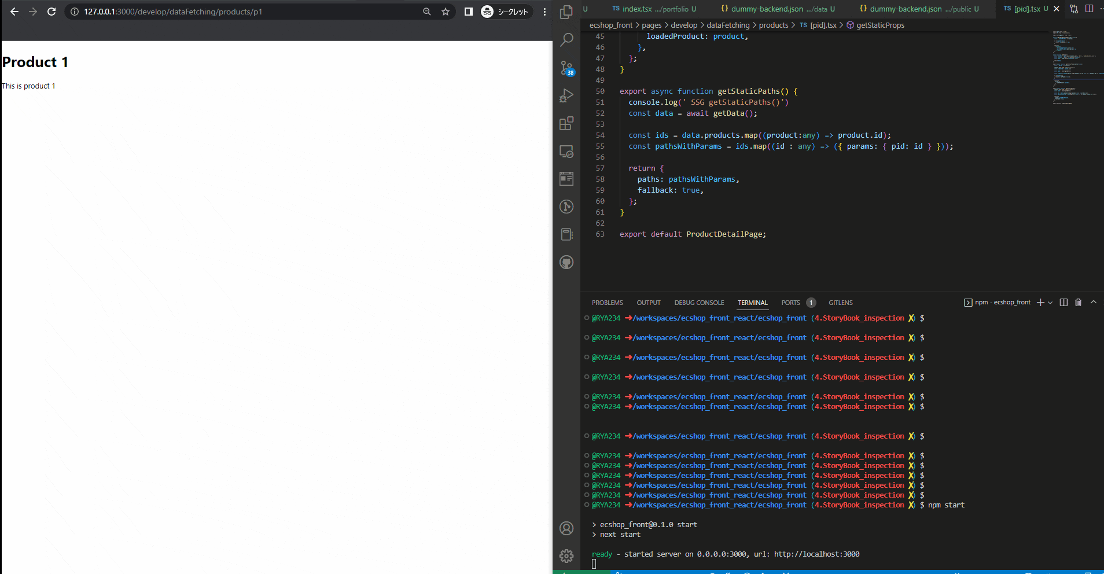Reload the product page in browser

(x=51, y=12)
